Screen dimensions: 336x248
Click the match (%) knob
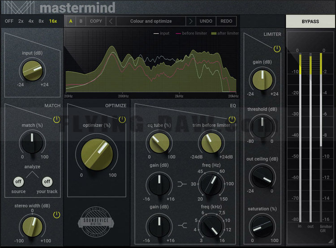[x=32, y=143]
